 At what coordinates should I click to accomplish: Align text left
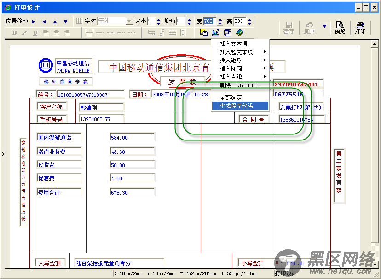pos(46,33)
